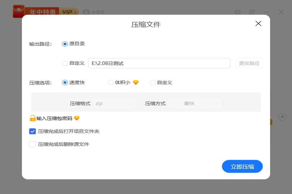The width and height of the screenshot is (292, 194).
Task: Click the double chevron expand arrow at right
Action: (x=282, y=117)
